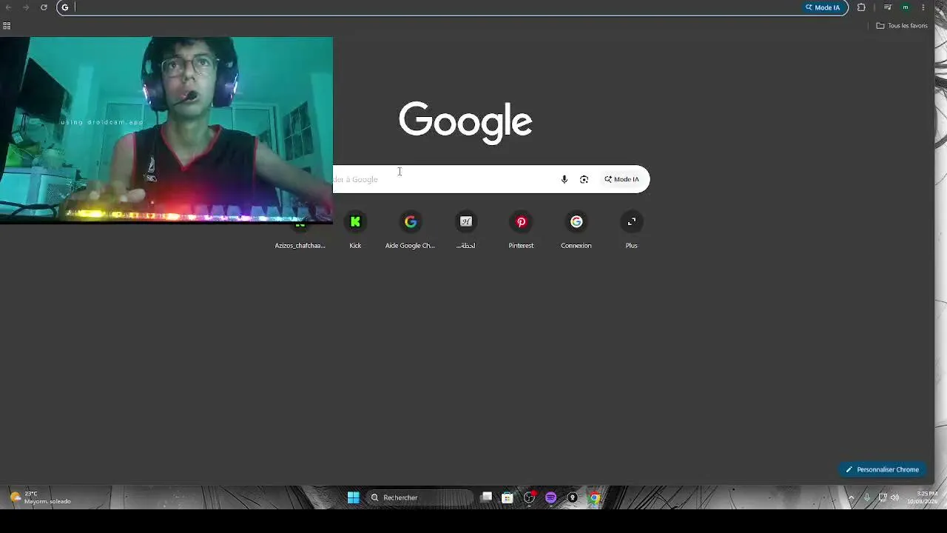This screenshot has height=533, width=947.
Task: Click the forward navigation arrow
Action: point(26,7)
